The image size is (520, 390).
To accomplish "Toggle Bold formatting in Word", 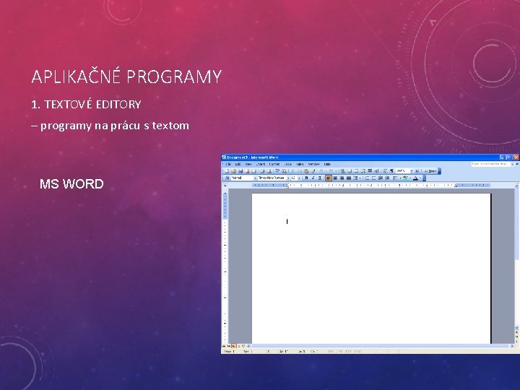I will 306,178.
